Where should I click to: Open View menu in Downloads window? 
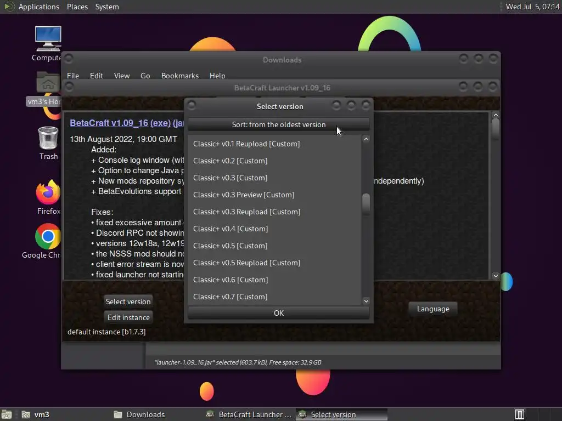(121, 76)
